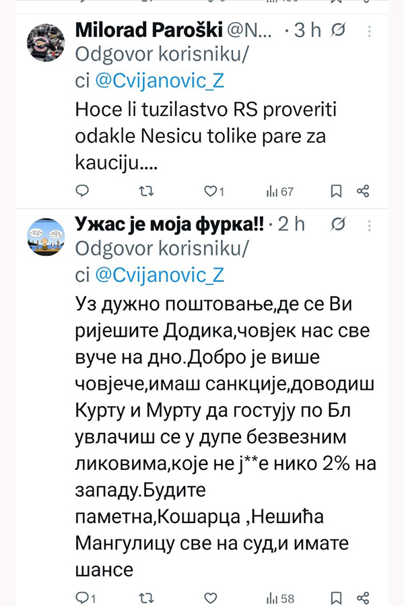Open Ужас је моја фурка profile avatar
Screen dimensions: 404x606
pos(45,236)
